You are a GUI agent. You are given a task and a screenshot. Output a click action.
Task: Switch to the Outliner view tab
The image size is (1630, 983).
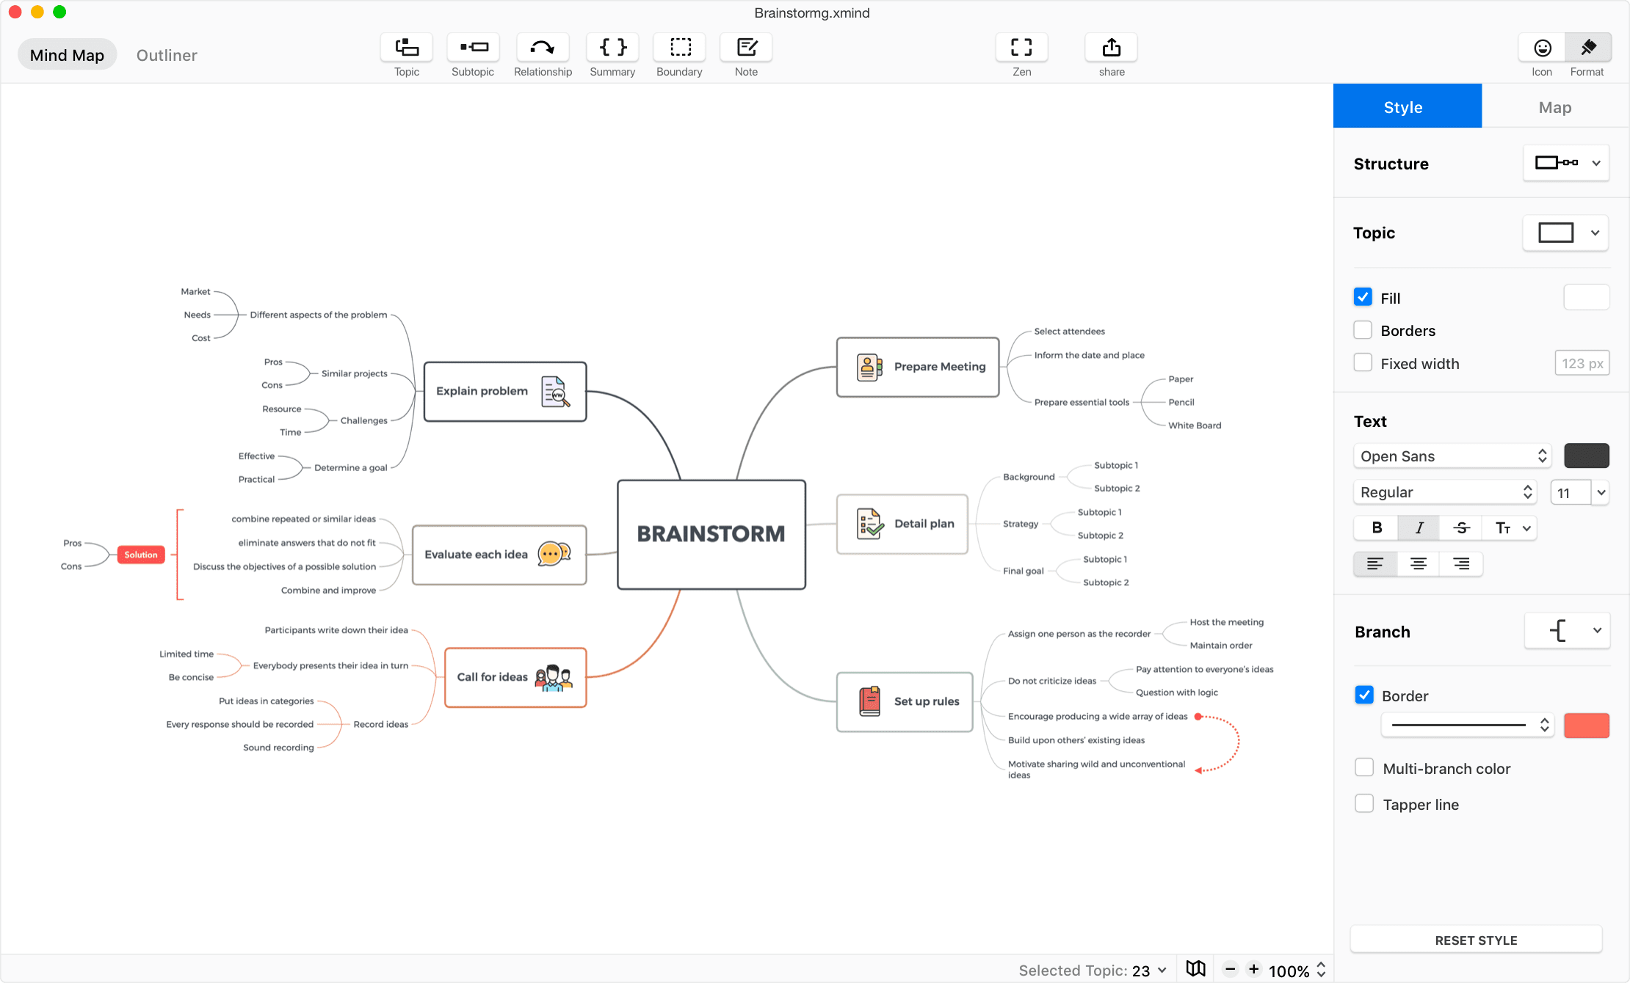coord(167,55)
